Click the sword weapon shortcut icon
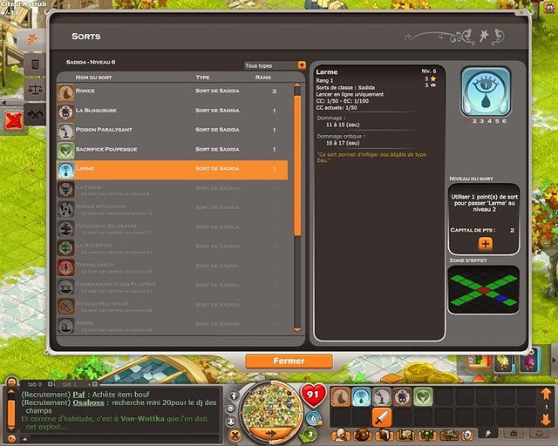Viewport: 558px width, 446px height. tap(381, 418)
